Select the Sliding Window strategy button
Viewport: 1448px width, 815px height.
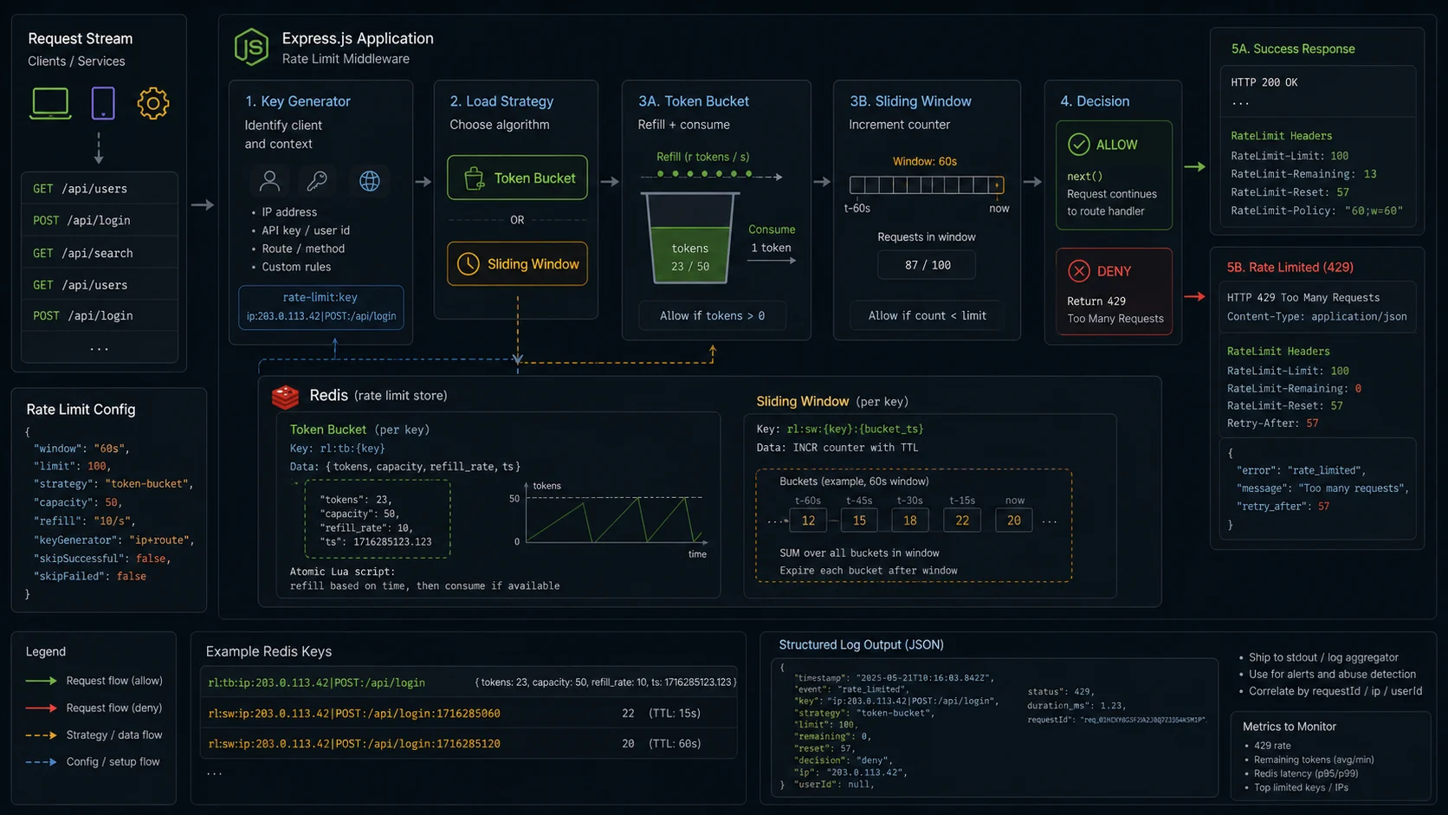click(517, 263)
